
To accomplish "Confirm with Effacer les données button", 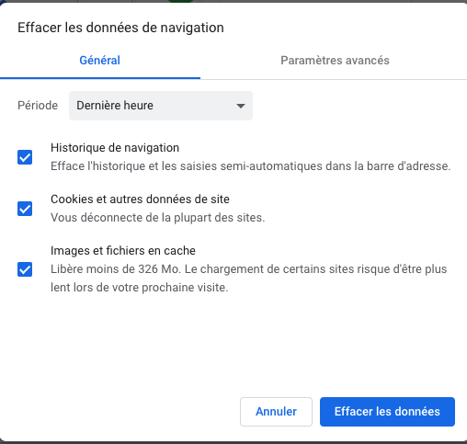I will (387, 412).
